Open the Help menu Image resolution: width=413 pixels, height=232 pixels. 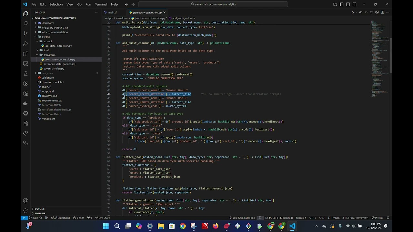[x=114, y=4]
